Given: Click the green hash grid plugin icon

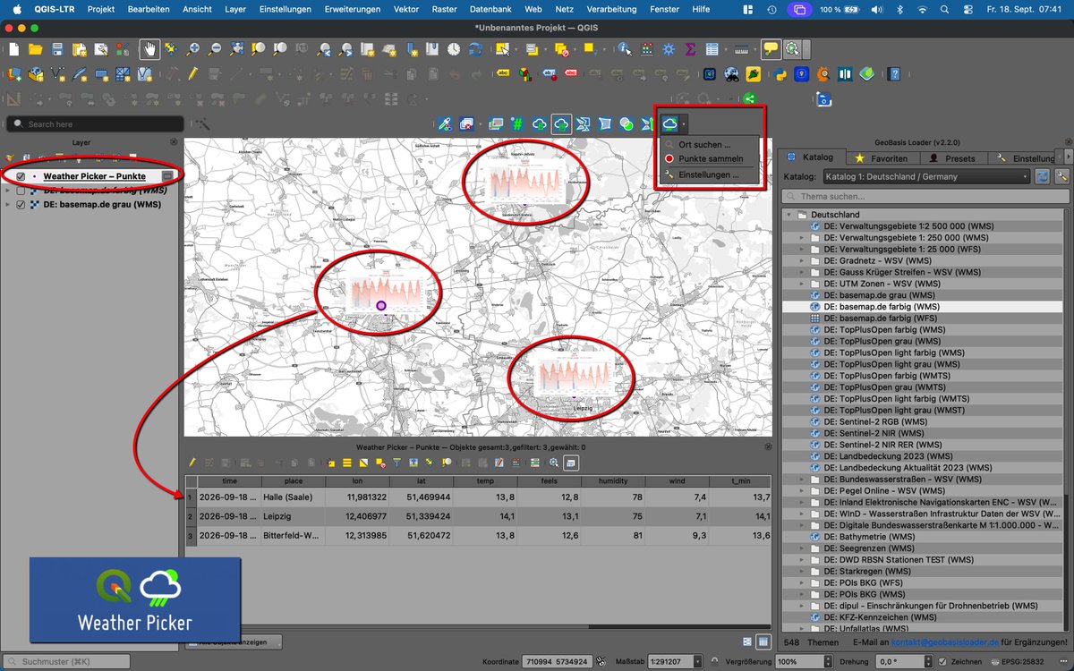Looking at the screenshot, I should [x=516, y=124].
